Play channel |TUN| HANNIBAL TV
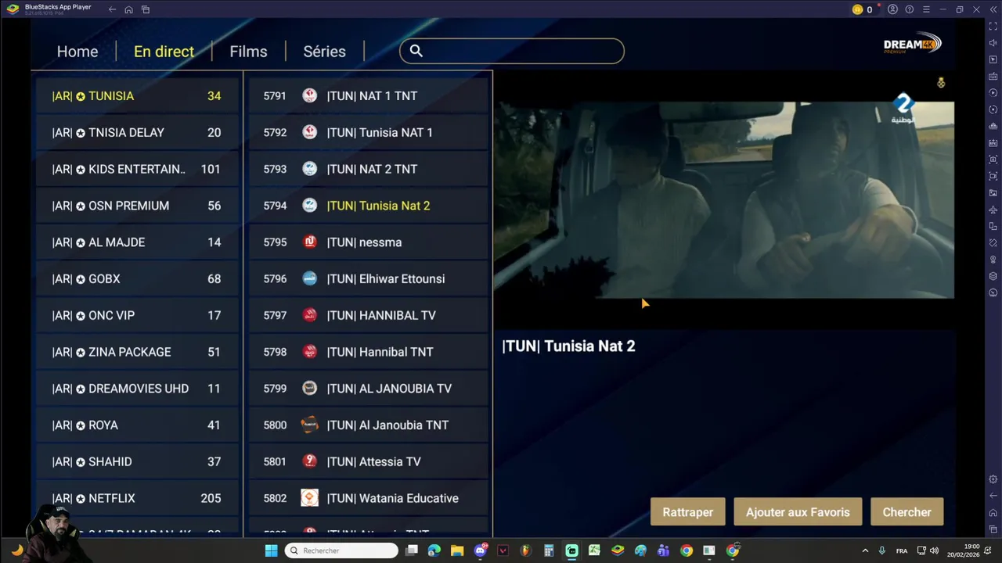 [x=369, y=315]
